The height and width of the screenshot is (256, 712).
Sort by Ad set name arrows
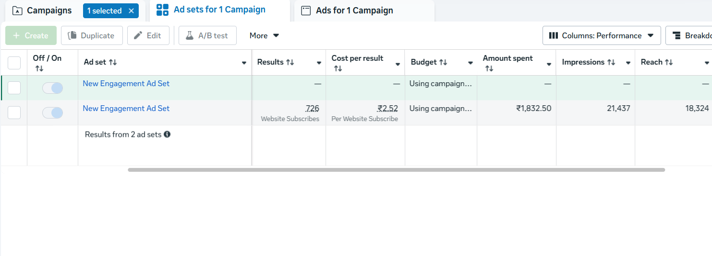point(113,62)
